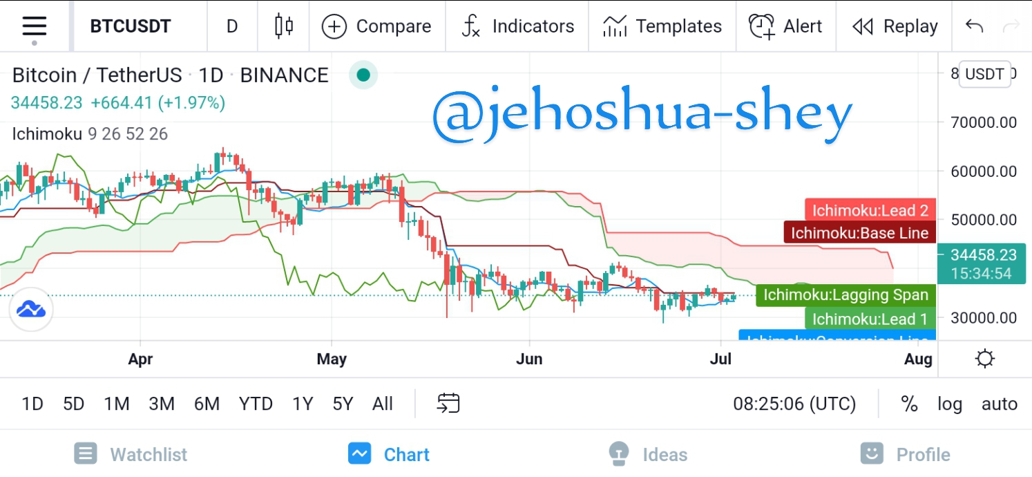This screenshot has width=1032, height=477.
Task: Toggle percent scale mode
Action: [909, 404]
